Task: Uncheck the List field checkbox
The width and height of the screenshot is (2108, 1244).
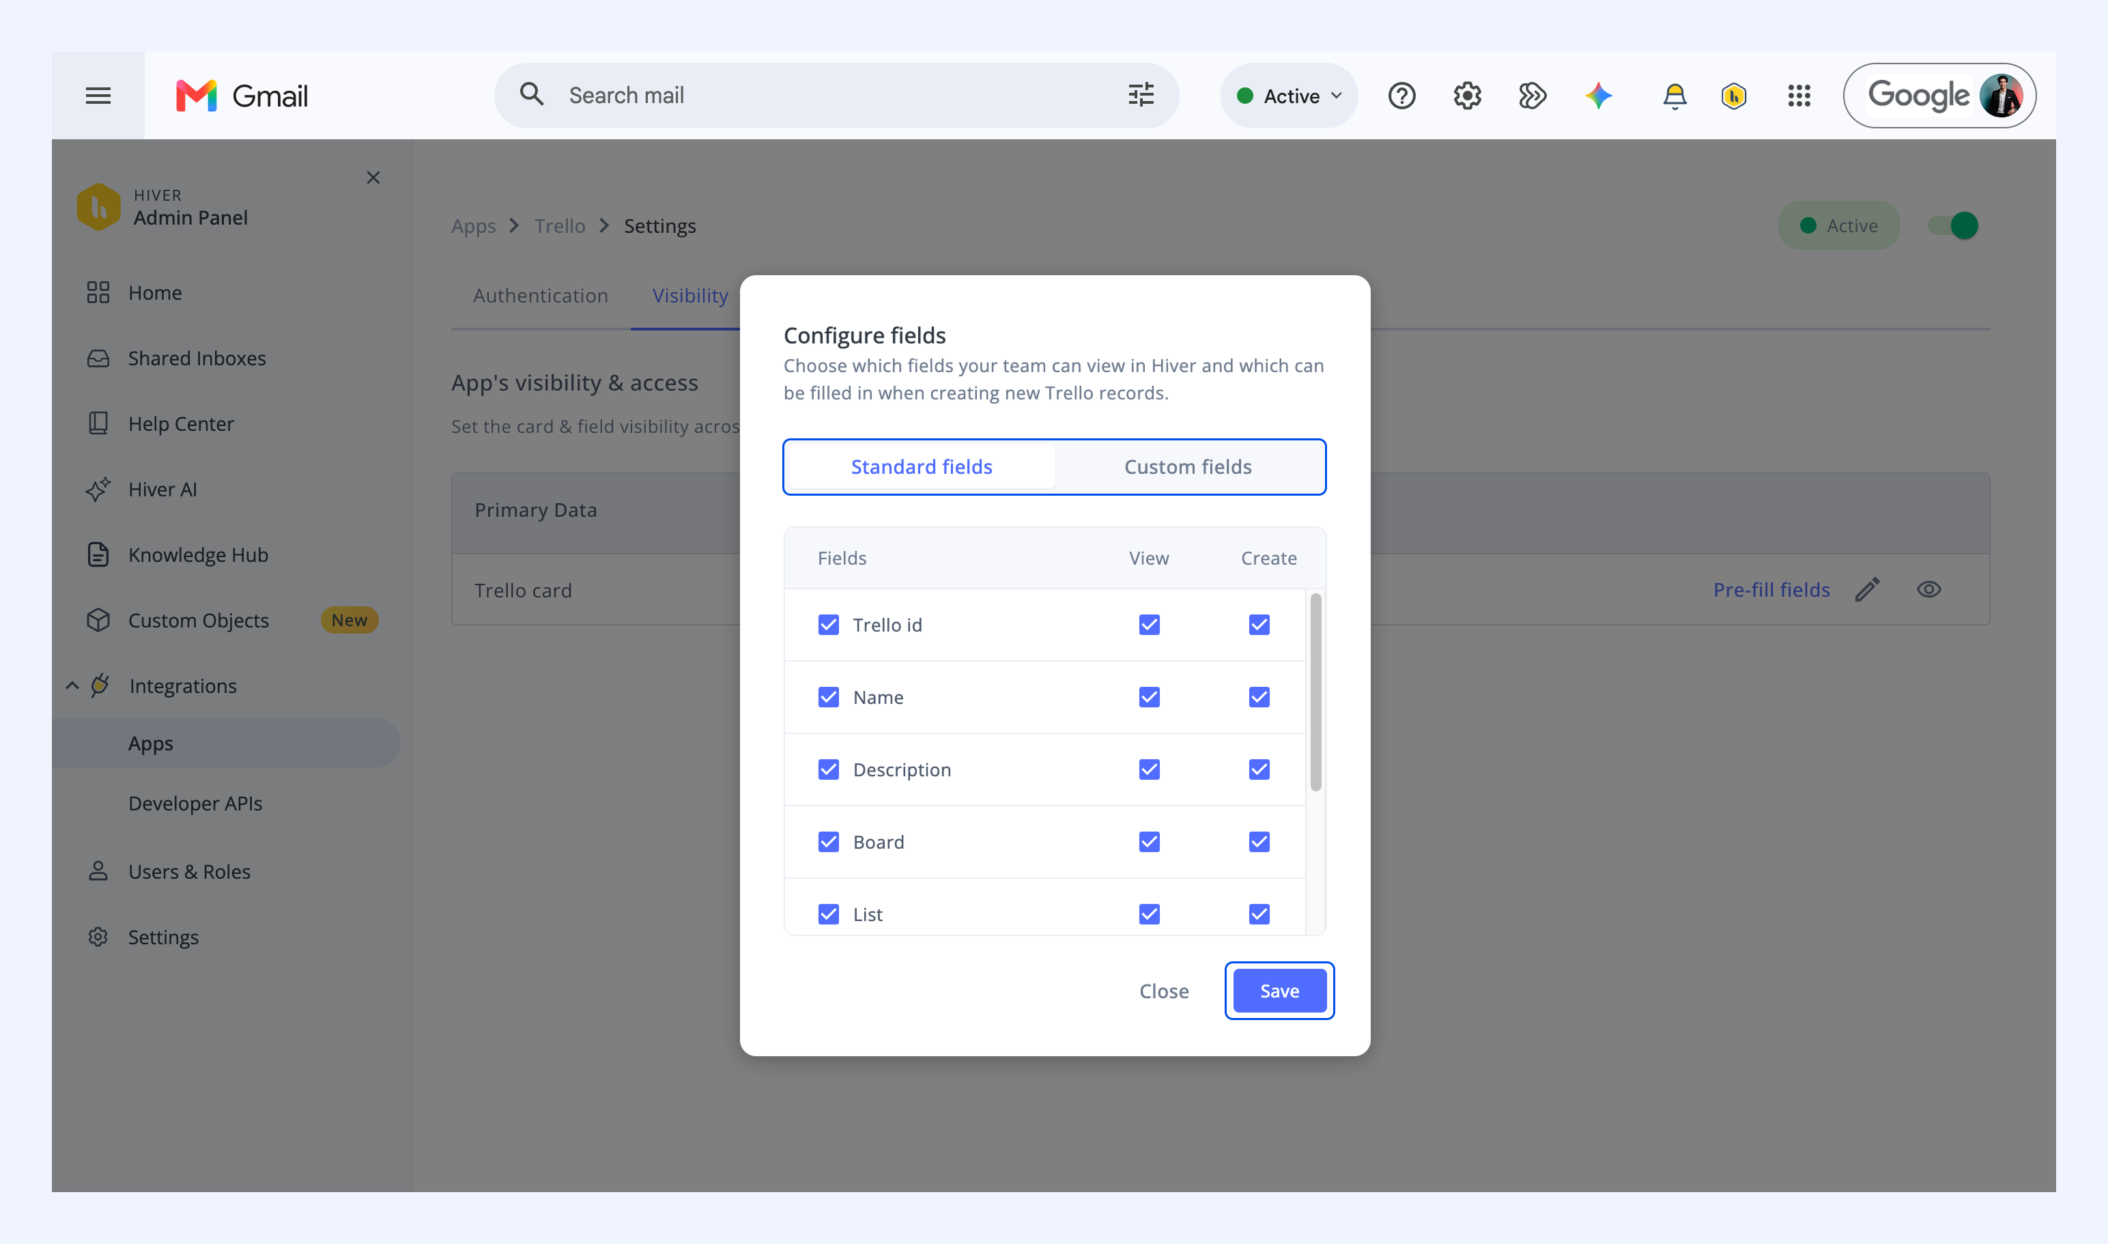Action: (828, 914)
